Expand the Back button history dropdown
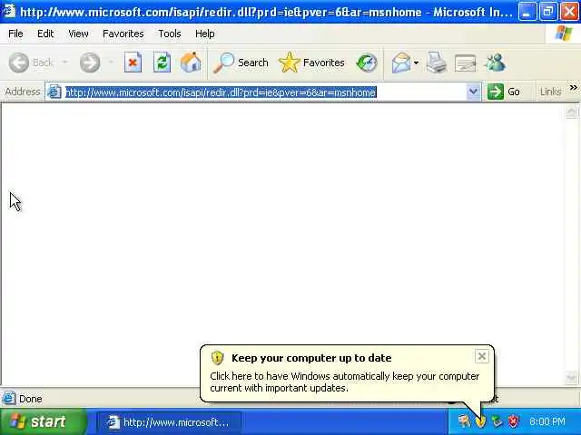 pos(64,63)
